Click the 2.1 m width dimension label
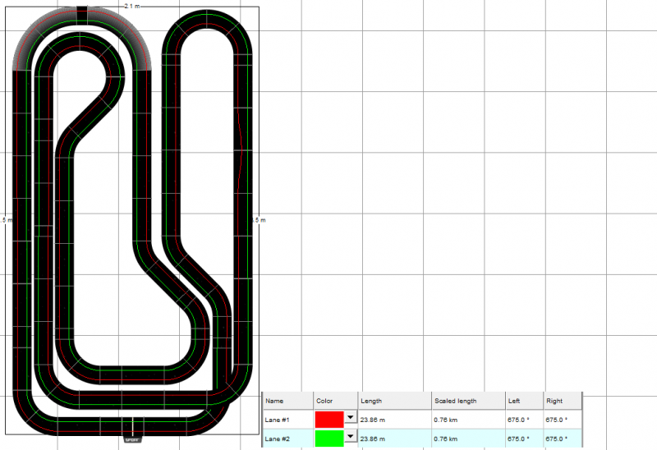The width and height of the screenshot is (657, 450). click(x=131, y=5)
